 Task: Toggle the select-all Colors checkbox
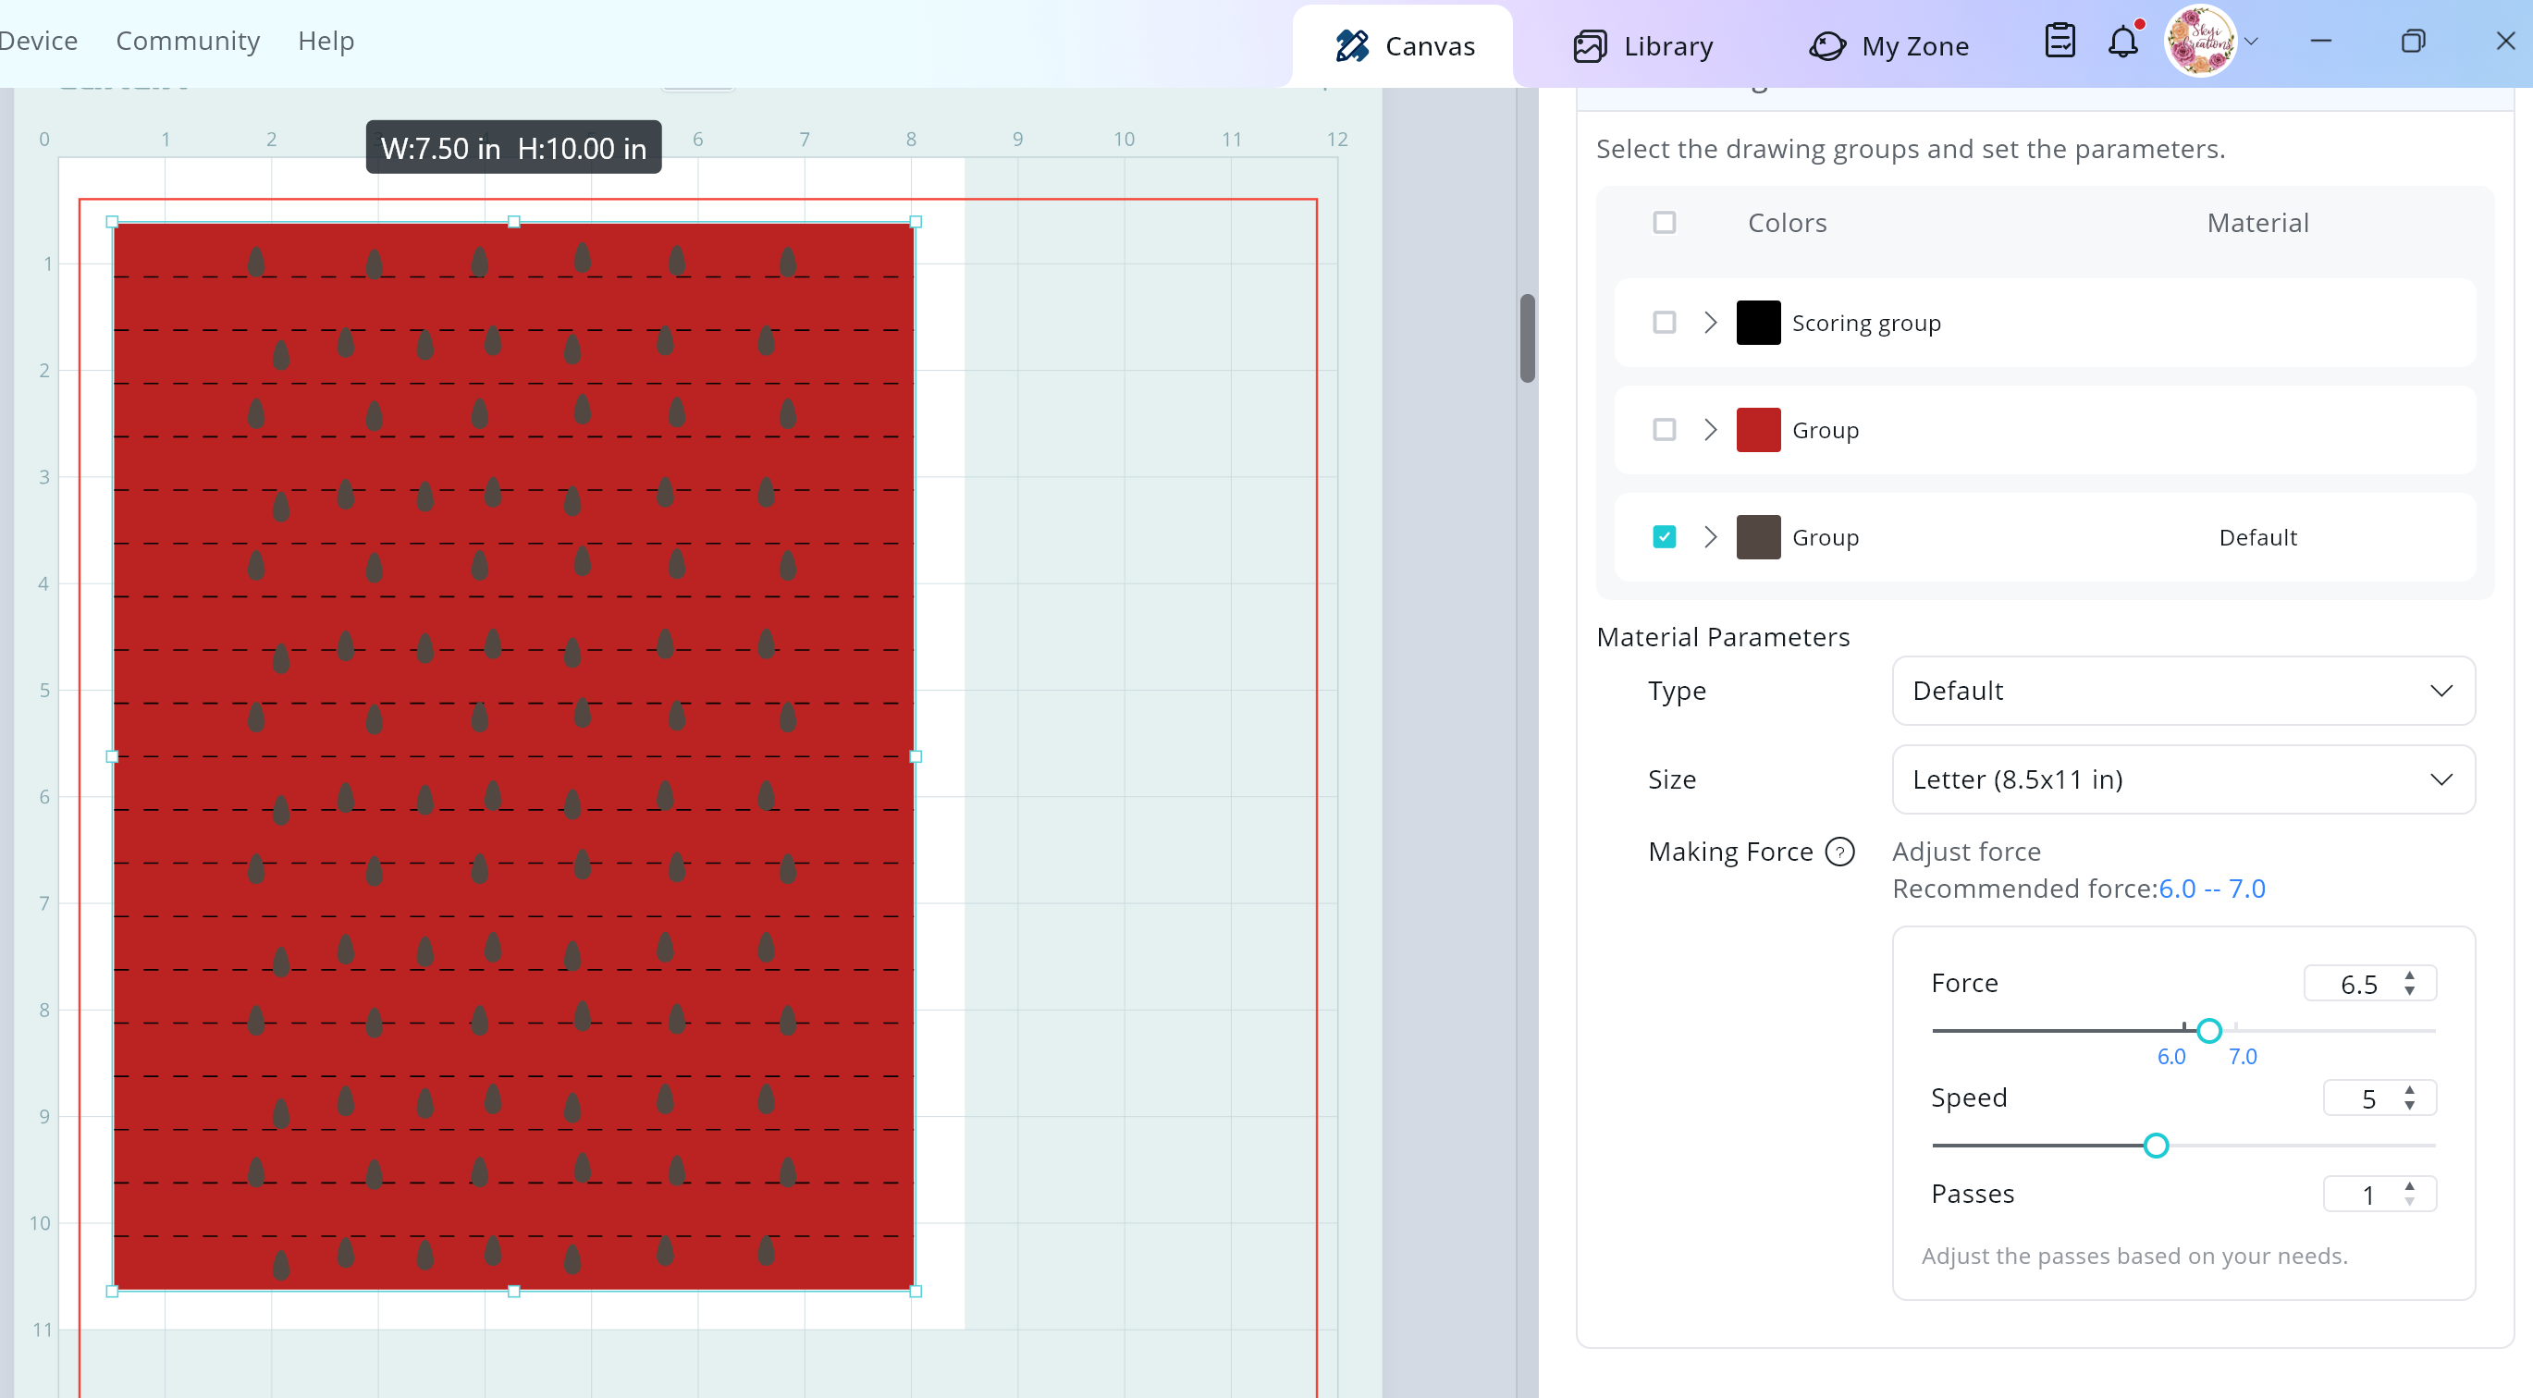pyautogui.click(x=1664, y=223)
